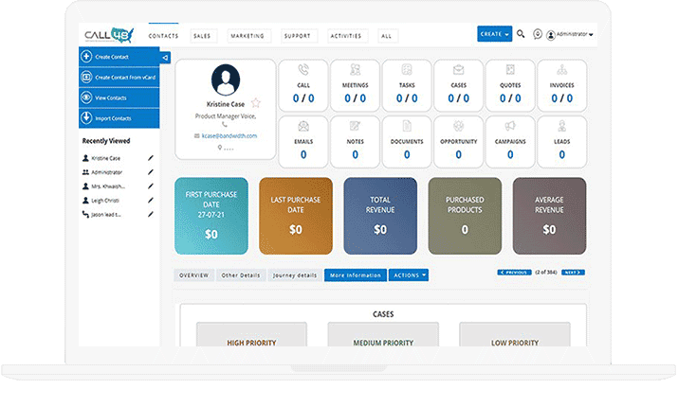Select Mrs. Khwaish in Recently Viewed
The width and height of the screenshot is (678, 407).
point(110,186)
